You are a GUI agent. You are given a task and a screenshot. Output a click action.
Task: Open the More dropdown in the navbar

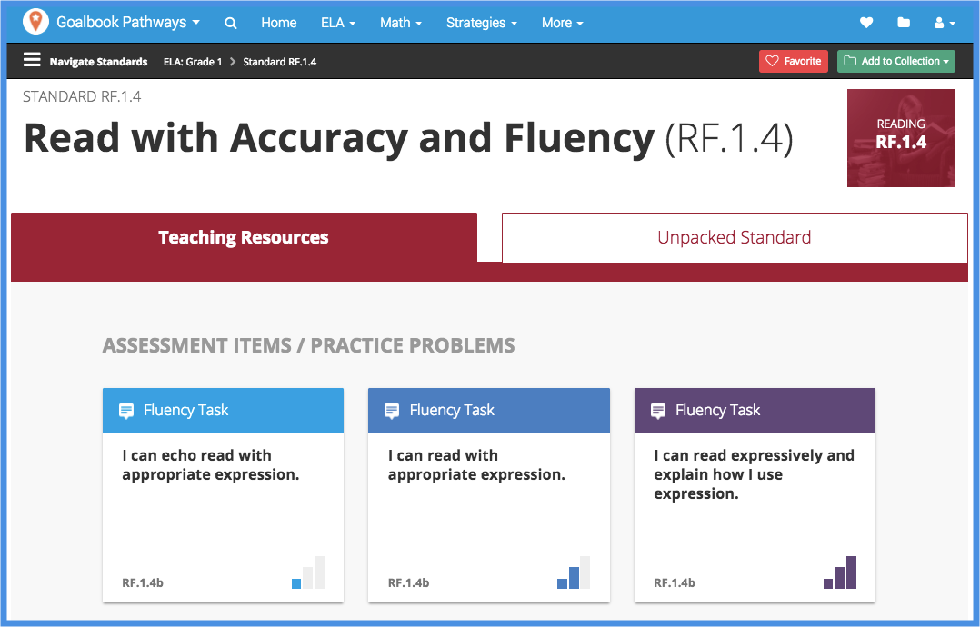562,22
